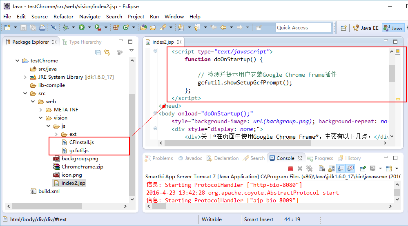Click the Save All toolbar icon

click(x=33, y=27)
